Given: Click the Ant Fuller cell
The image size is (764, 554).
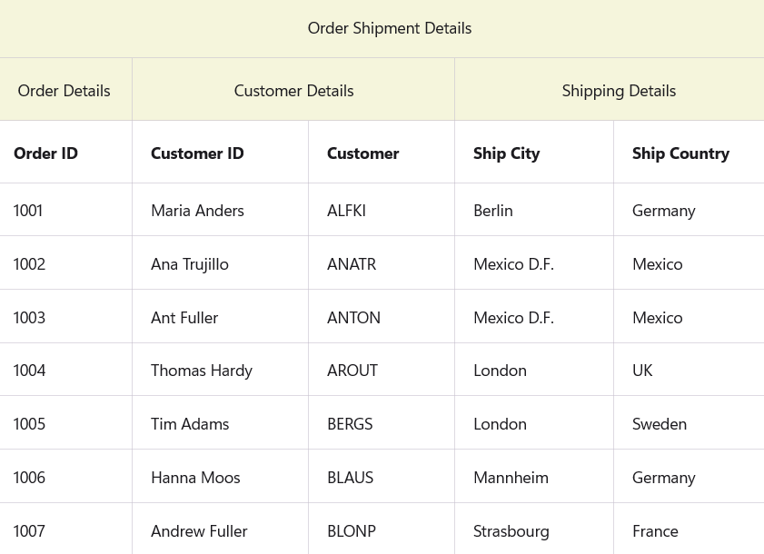Looking at the screenshot, I should (184, 318).
